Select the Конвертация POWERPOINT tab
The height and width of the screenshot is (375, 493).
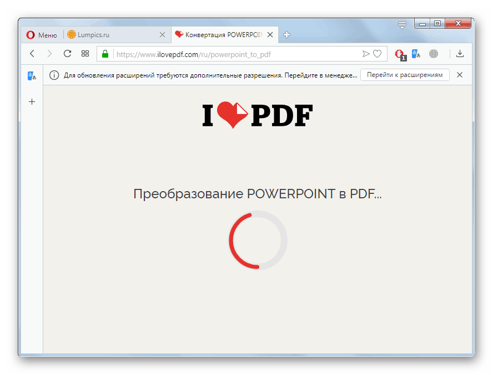click(x=219, y=34)
